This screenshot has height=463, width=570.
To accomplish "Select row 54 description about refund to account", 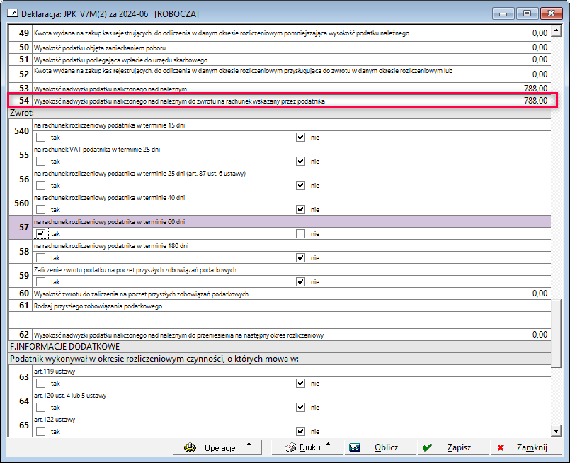I will coord(179,101).
